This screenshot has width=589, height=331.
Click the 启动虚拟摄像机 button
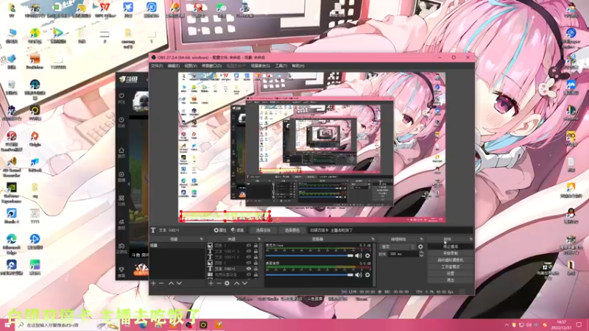451,260
